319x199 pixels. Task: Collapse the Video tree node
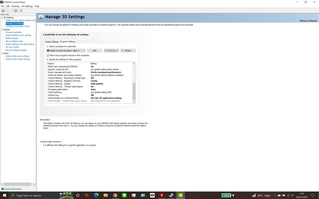(x=2, y=53)
